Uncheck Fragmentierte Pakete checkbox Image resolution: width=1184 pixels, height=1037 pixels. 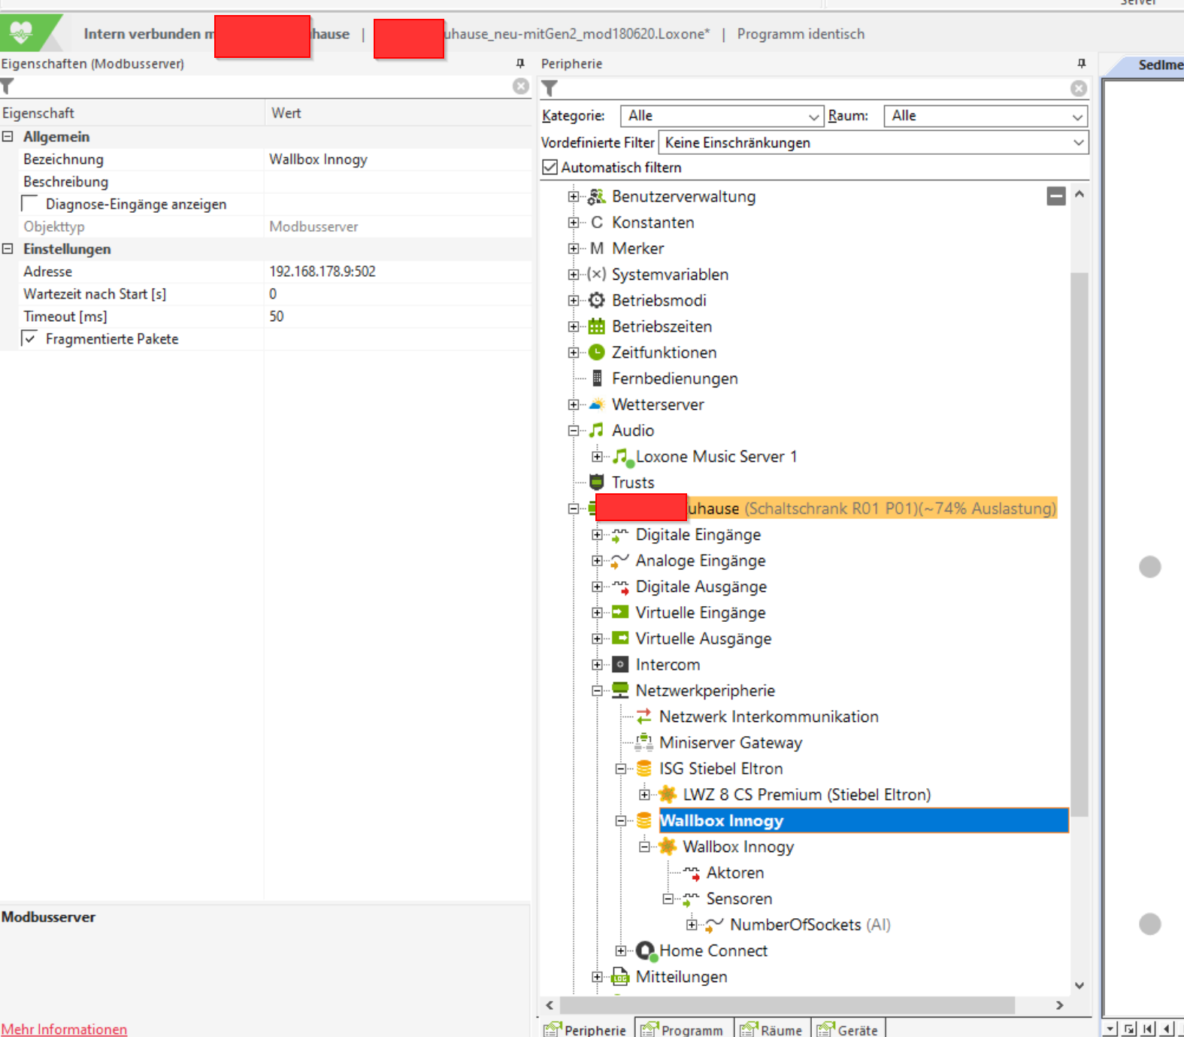tap(30, 339)
